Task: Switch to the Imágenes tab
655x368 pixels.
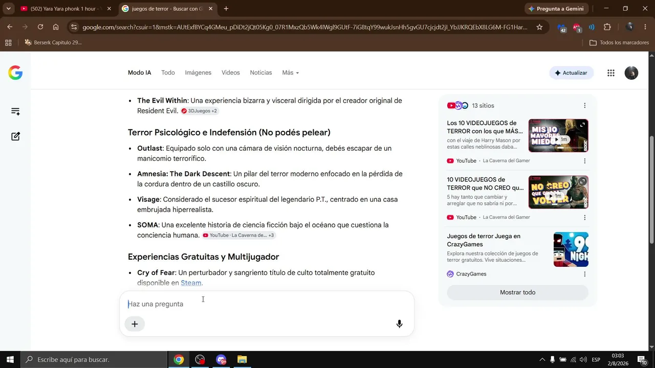Action: (x=198, y=73)
